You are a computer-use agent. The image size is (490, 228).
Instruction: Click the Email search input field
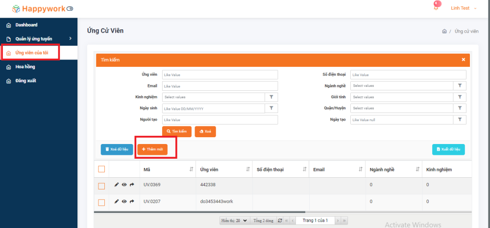(x=220, y=86)
